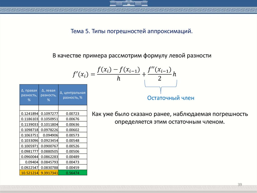Screen dimensions: 257x193
Task: Click table cell 0.0922547
Action: pos(29,168)
